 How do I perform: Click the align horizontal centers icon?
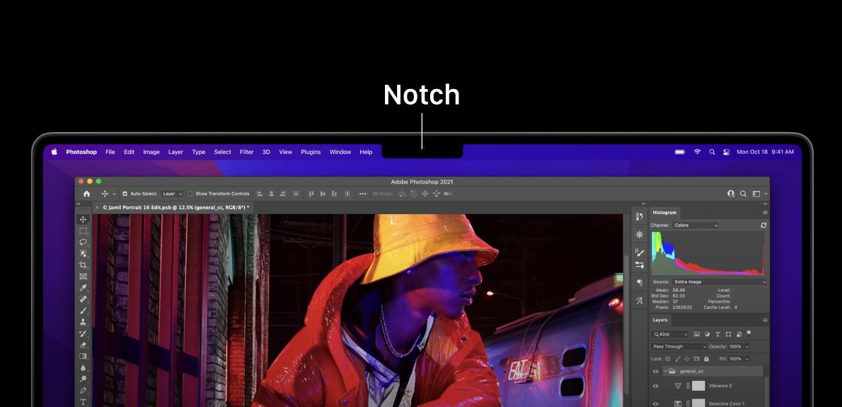[271, 194]
